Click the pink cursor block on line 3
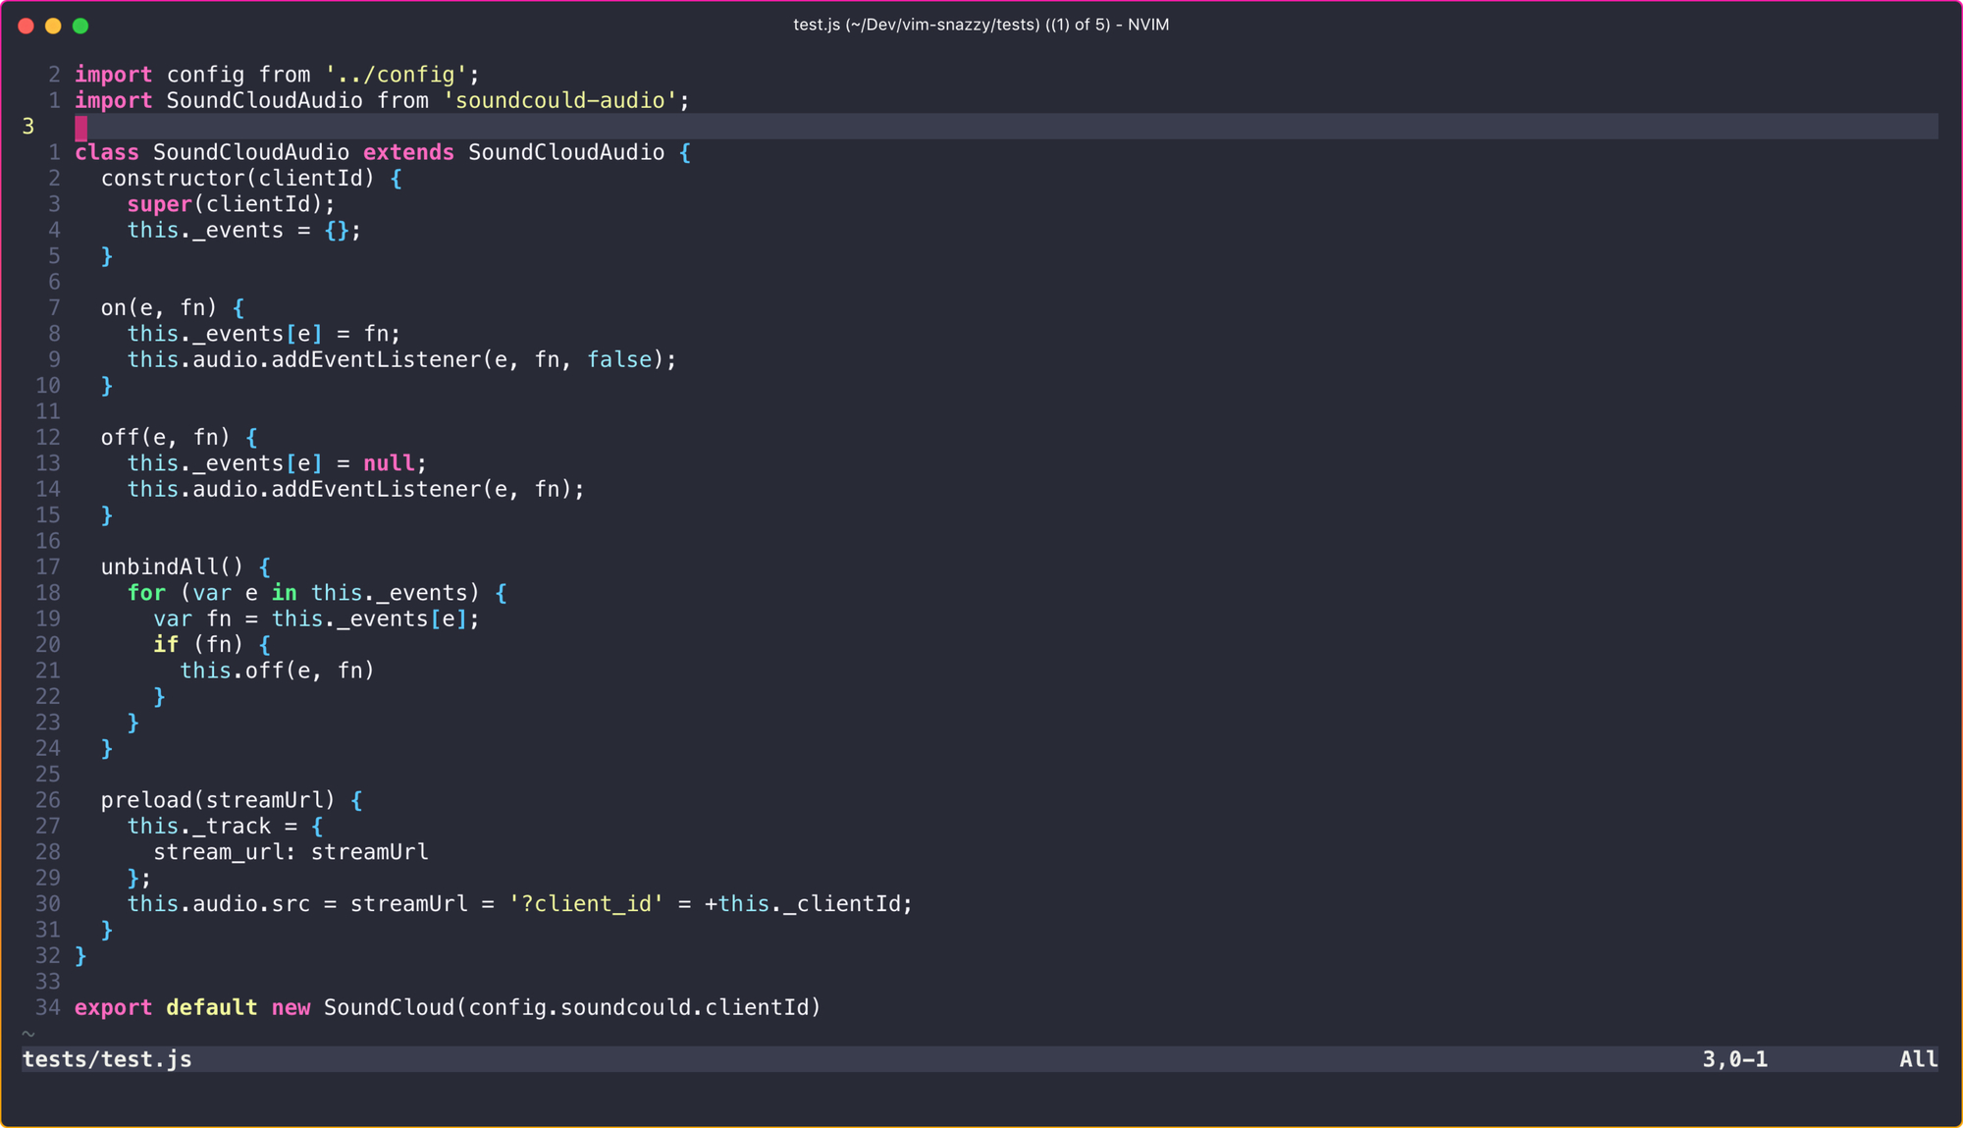Screen dimensions: 1963x1128 tap(81, 127)
